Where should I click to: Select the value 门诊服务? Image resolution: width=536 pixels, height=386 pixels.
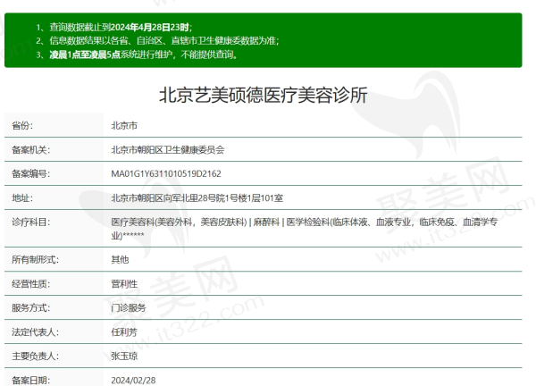[x=129, y=307]
